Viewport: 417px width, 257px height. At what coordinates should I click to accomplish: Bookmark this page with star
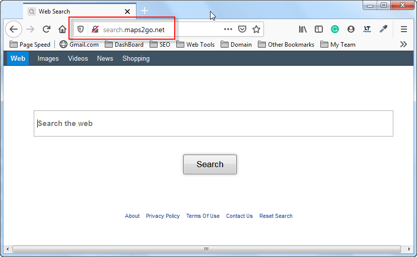256,29
